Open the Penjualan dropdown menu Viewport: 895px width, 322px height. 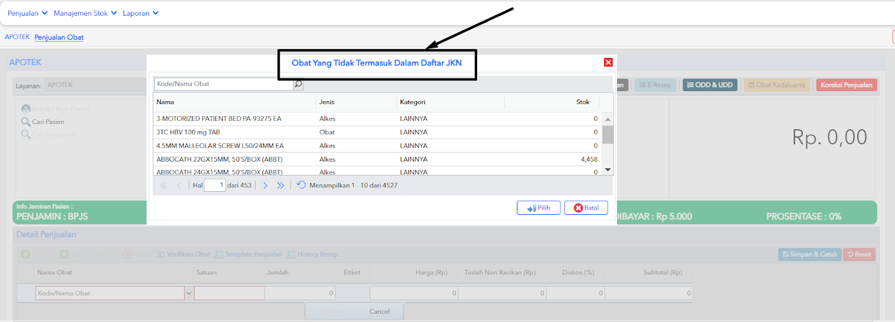27,13
